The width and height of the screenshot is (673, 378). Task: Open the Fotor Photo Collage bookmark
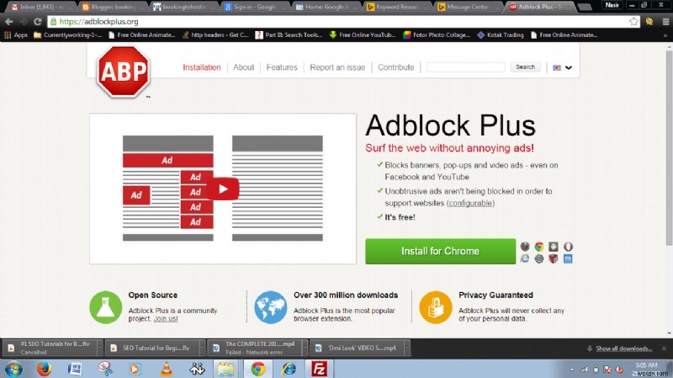click(437, 35)
